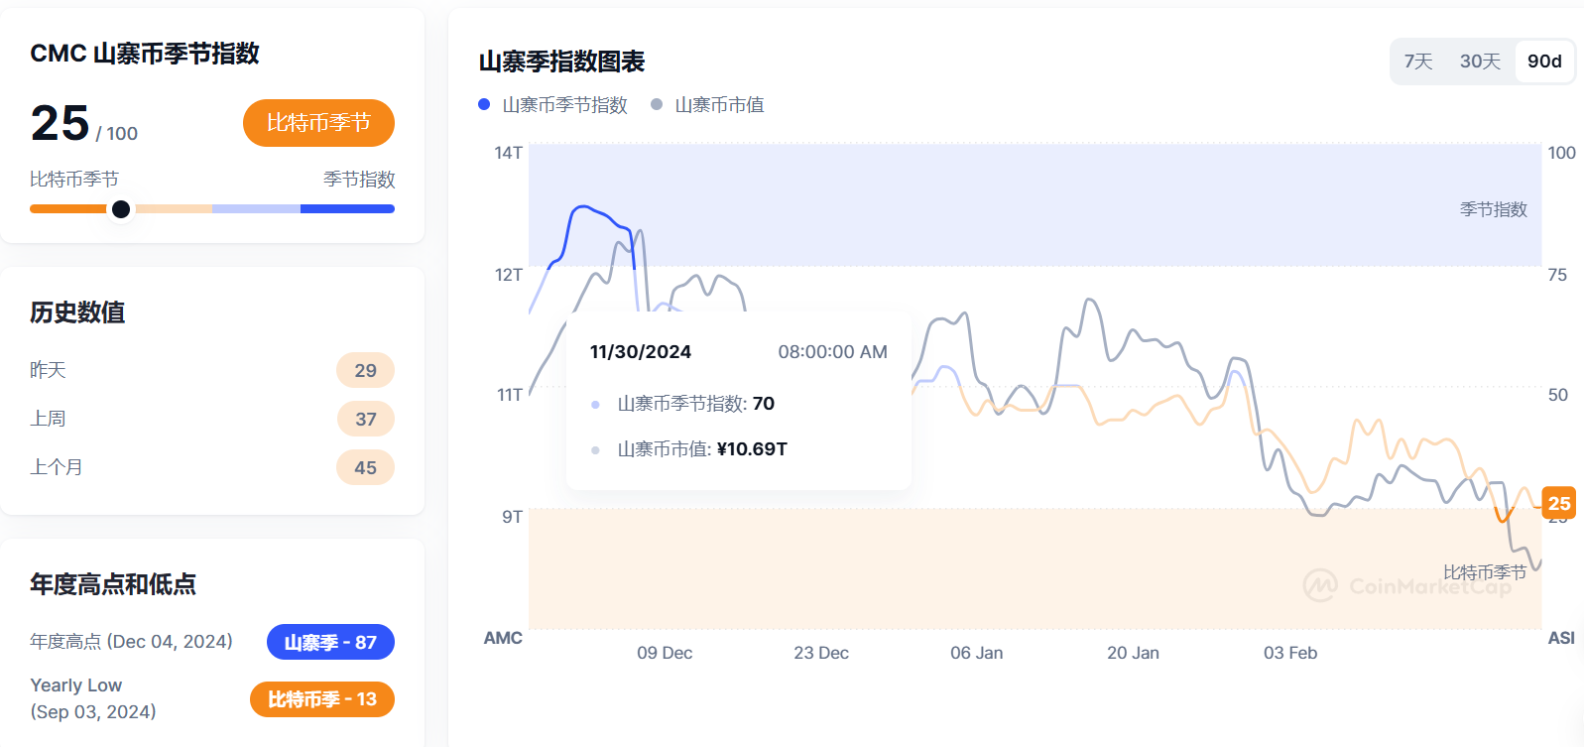Image resolution: width=1584 pixels, height=747 pixels.
Task: Click the large index score 25
Action: coord(61,124)
